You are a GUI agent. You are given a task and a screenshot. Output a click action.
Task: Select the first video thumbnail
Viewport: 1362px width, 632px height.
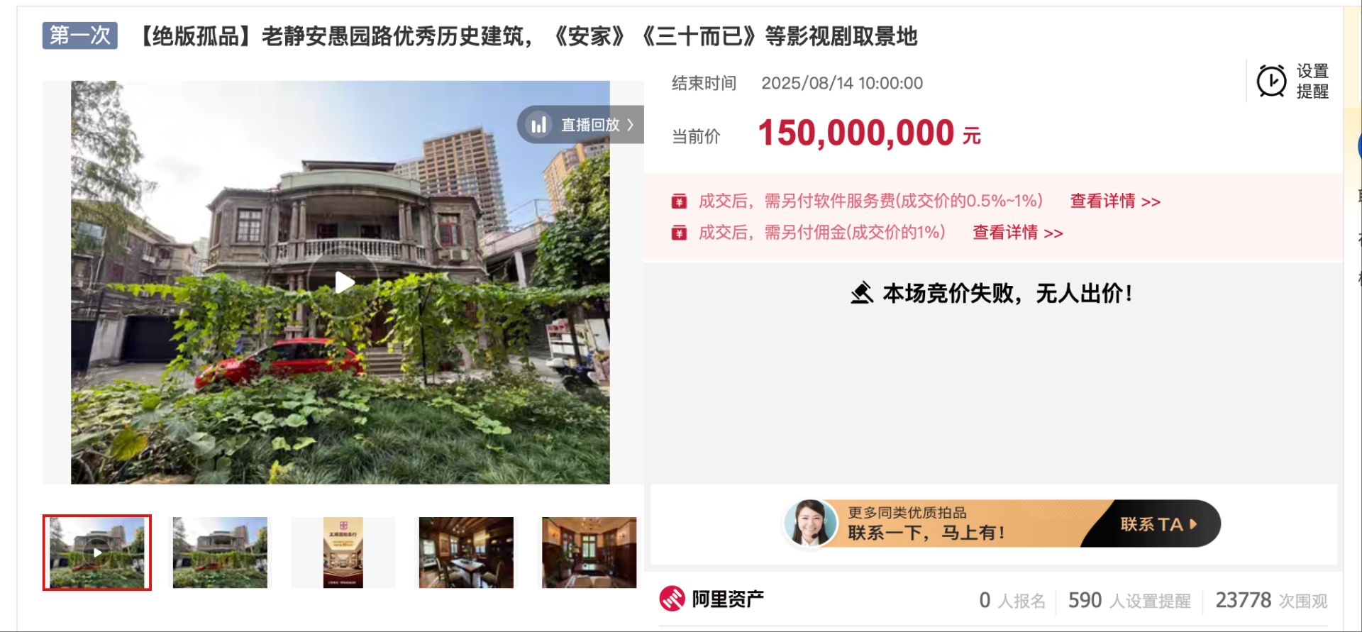click(x=97, y=553)
